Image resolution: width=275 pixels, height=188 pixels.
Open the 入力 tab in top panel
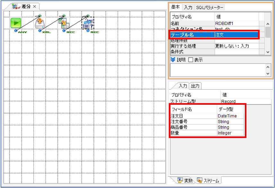[x=188, y=8]
